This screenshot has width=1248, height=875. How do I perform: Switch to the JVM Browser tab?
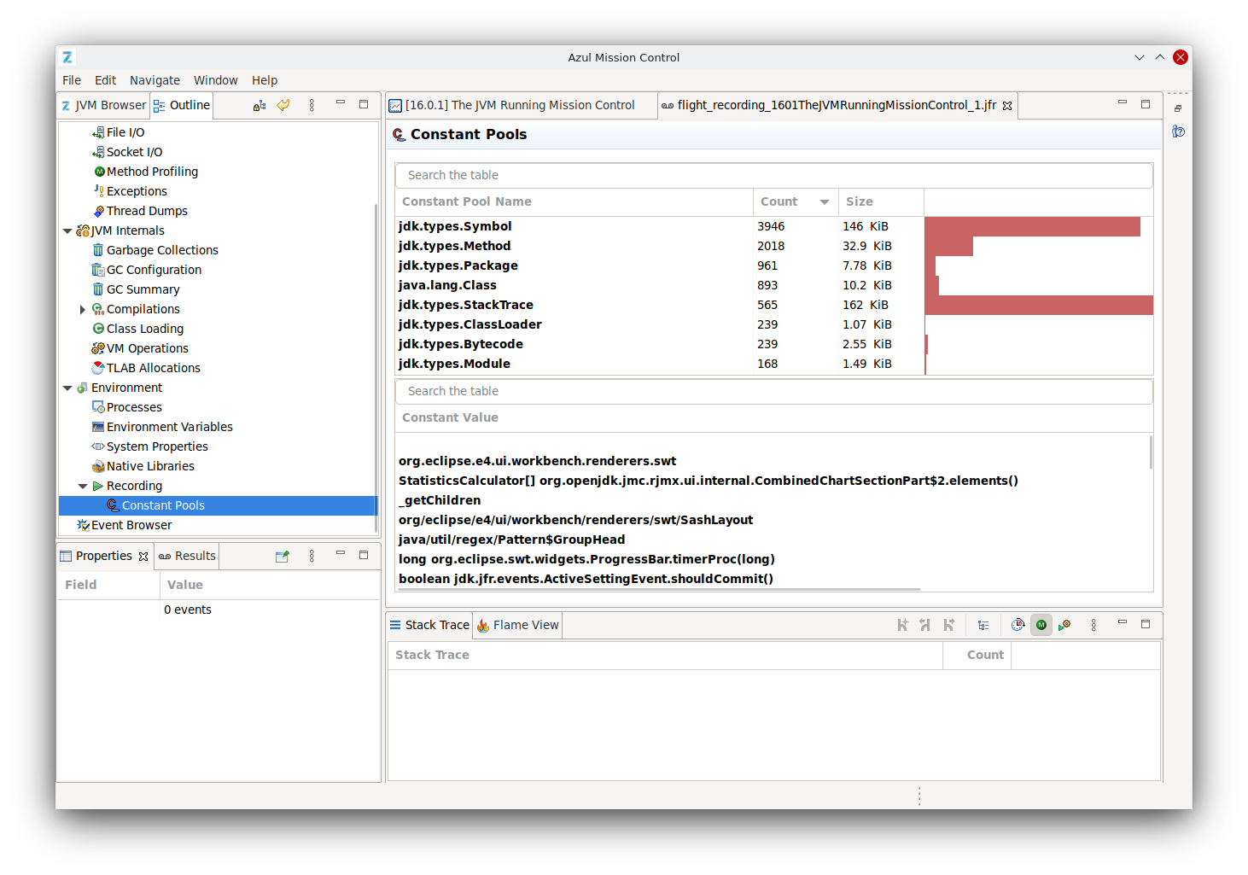pyautogui.click(x=103, y=105)
